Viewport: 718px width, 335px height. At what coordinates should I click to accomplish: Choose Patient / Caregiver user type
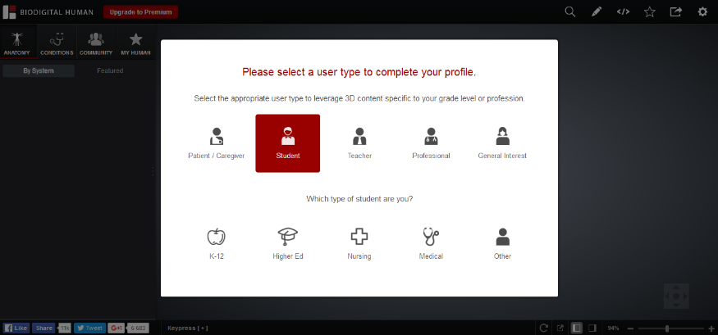click(x=216, y=143)
